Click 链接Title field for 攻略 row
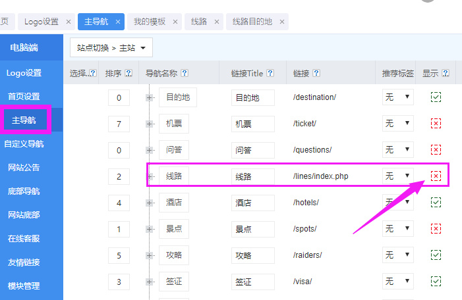The image size is (462, 300). point(252,255)
